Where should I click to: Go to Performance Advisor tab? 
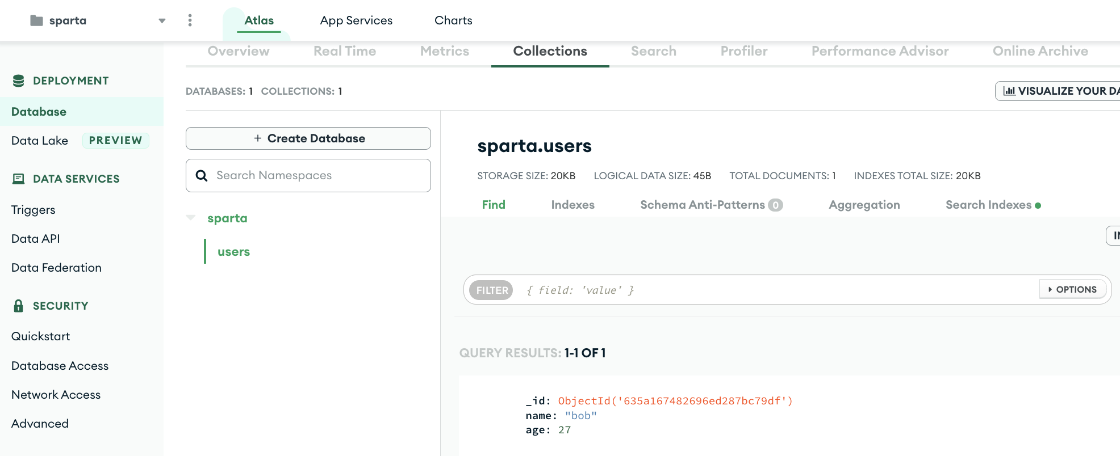(x=880, y=51)
